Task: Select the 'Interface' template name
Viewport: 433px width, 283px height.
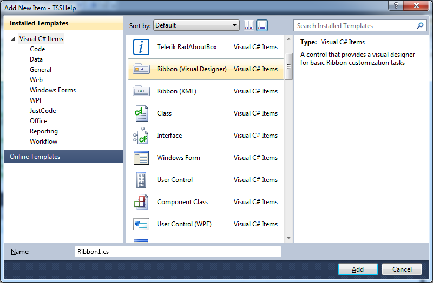Action: pos(169,136)
